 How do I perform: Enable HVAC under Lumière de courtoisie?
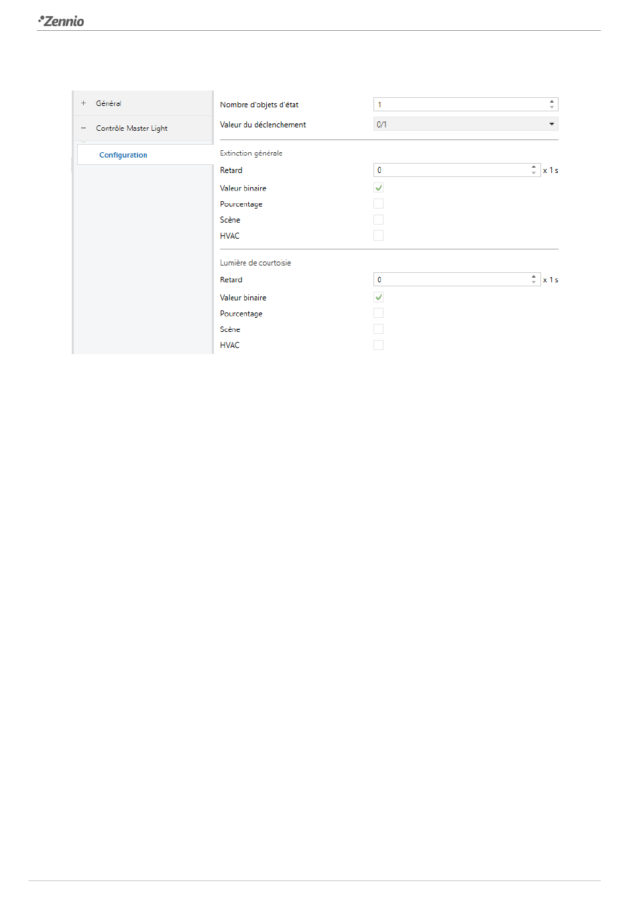click(379, 345)
